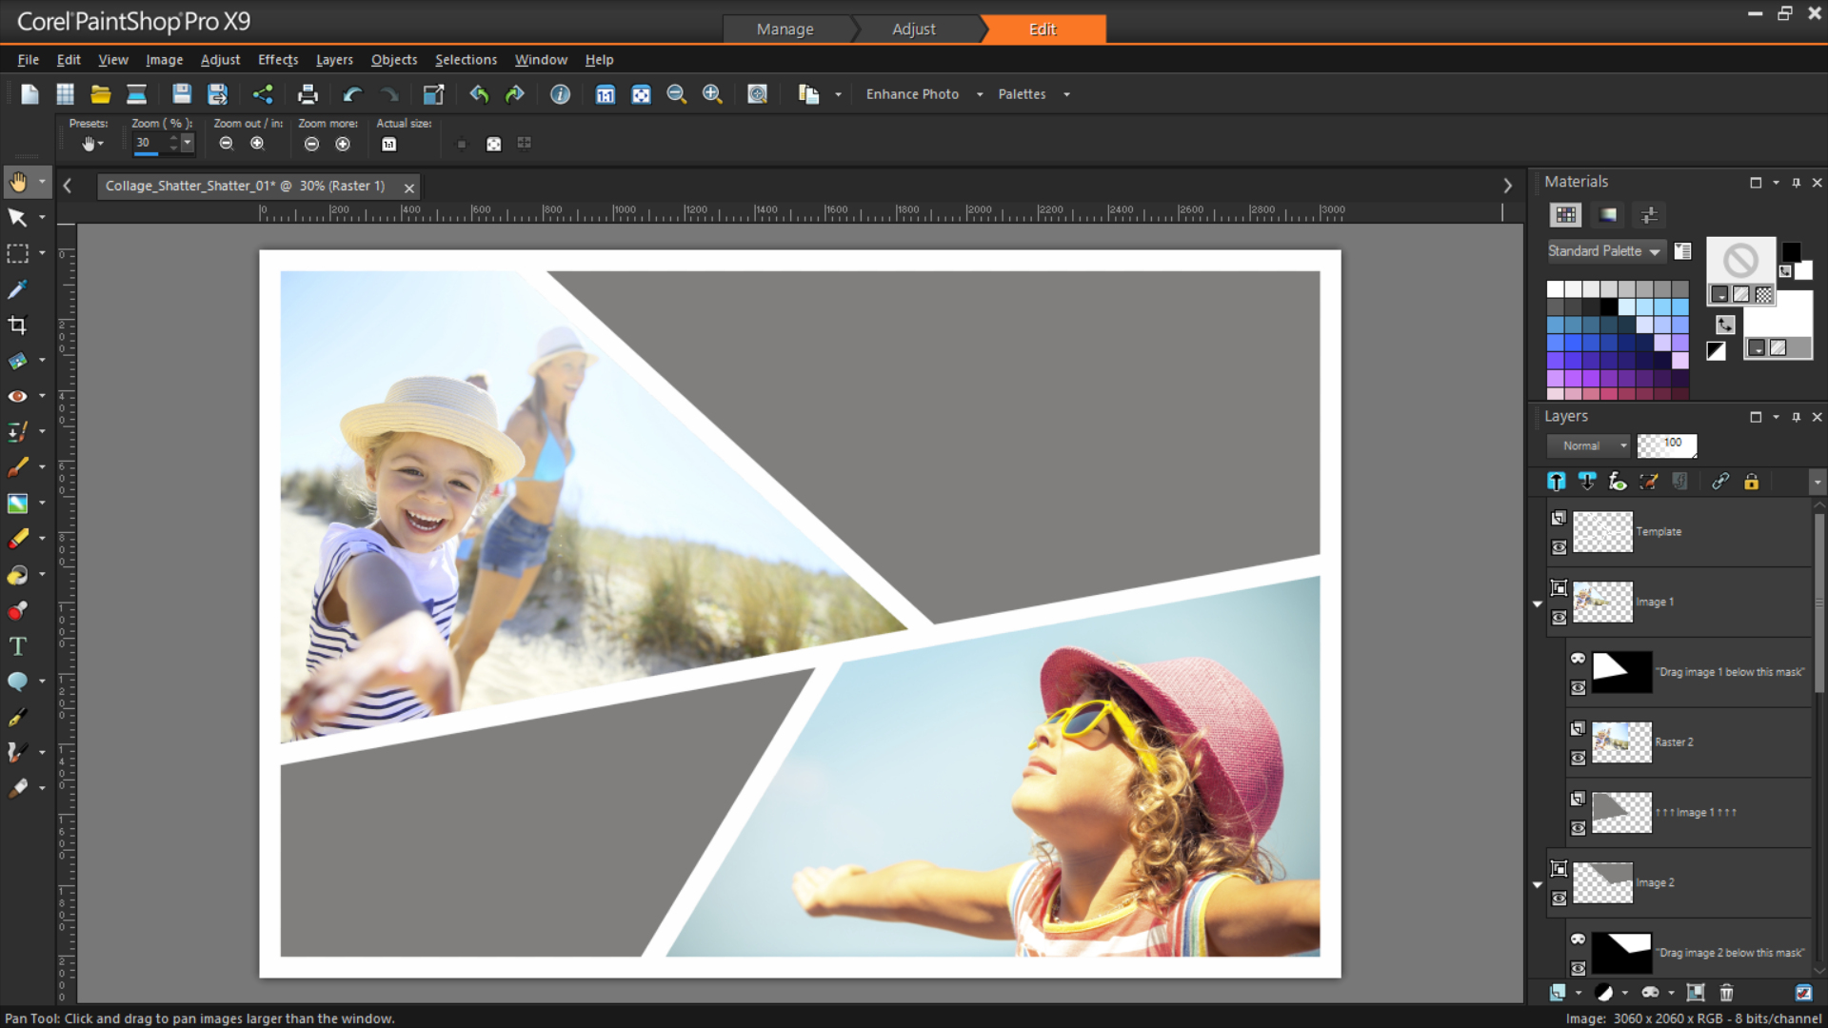Activate the Crop tool

17,325
